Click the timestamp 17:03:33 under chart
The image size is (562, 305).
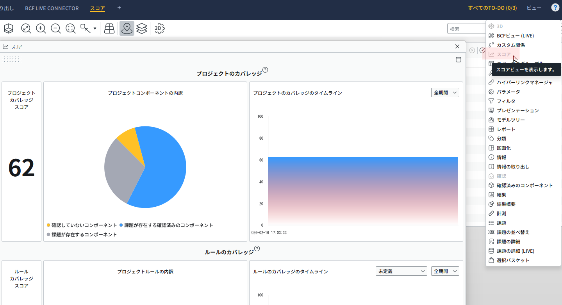pos(279,232)
